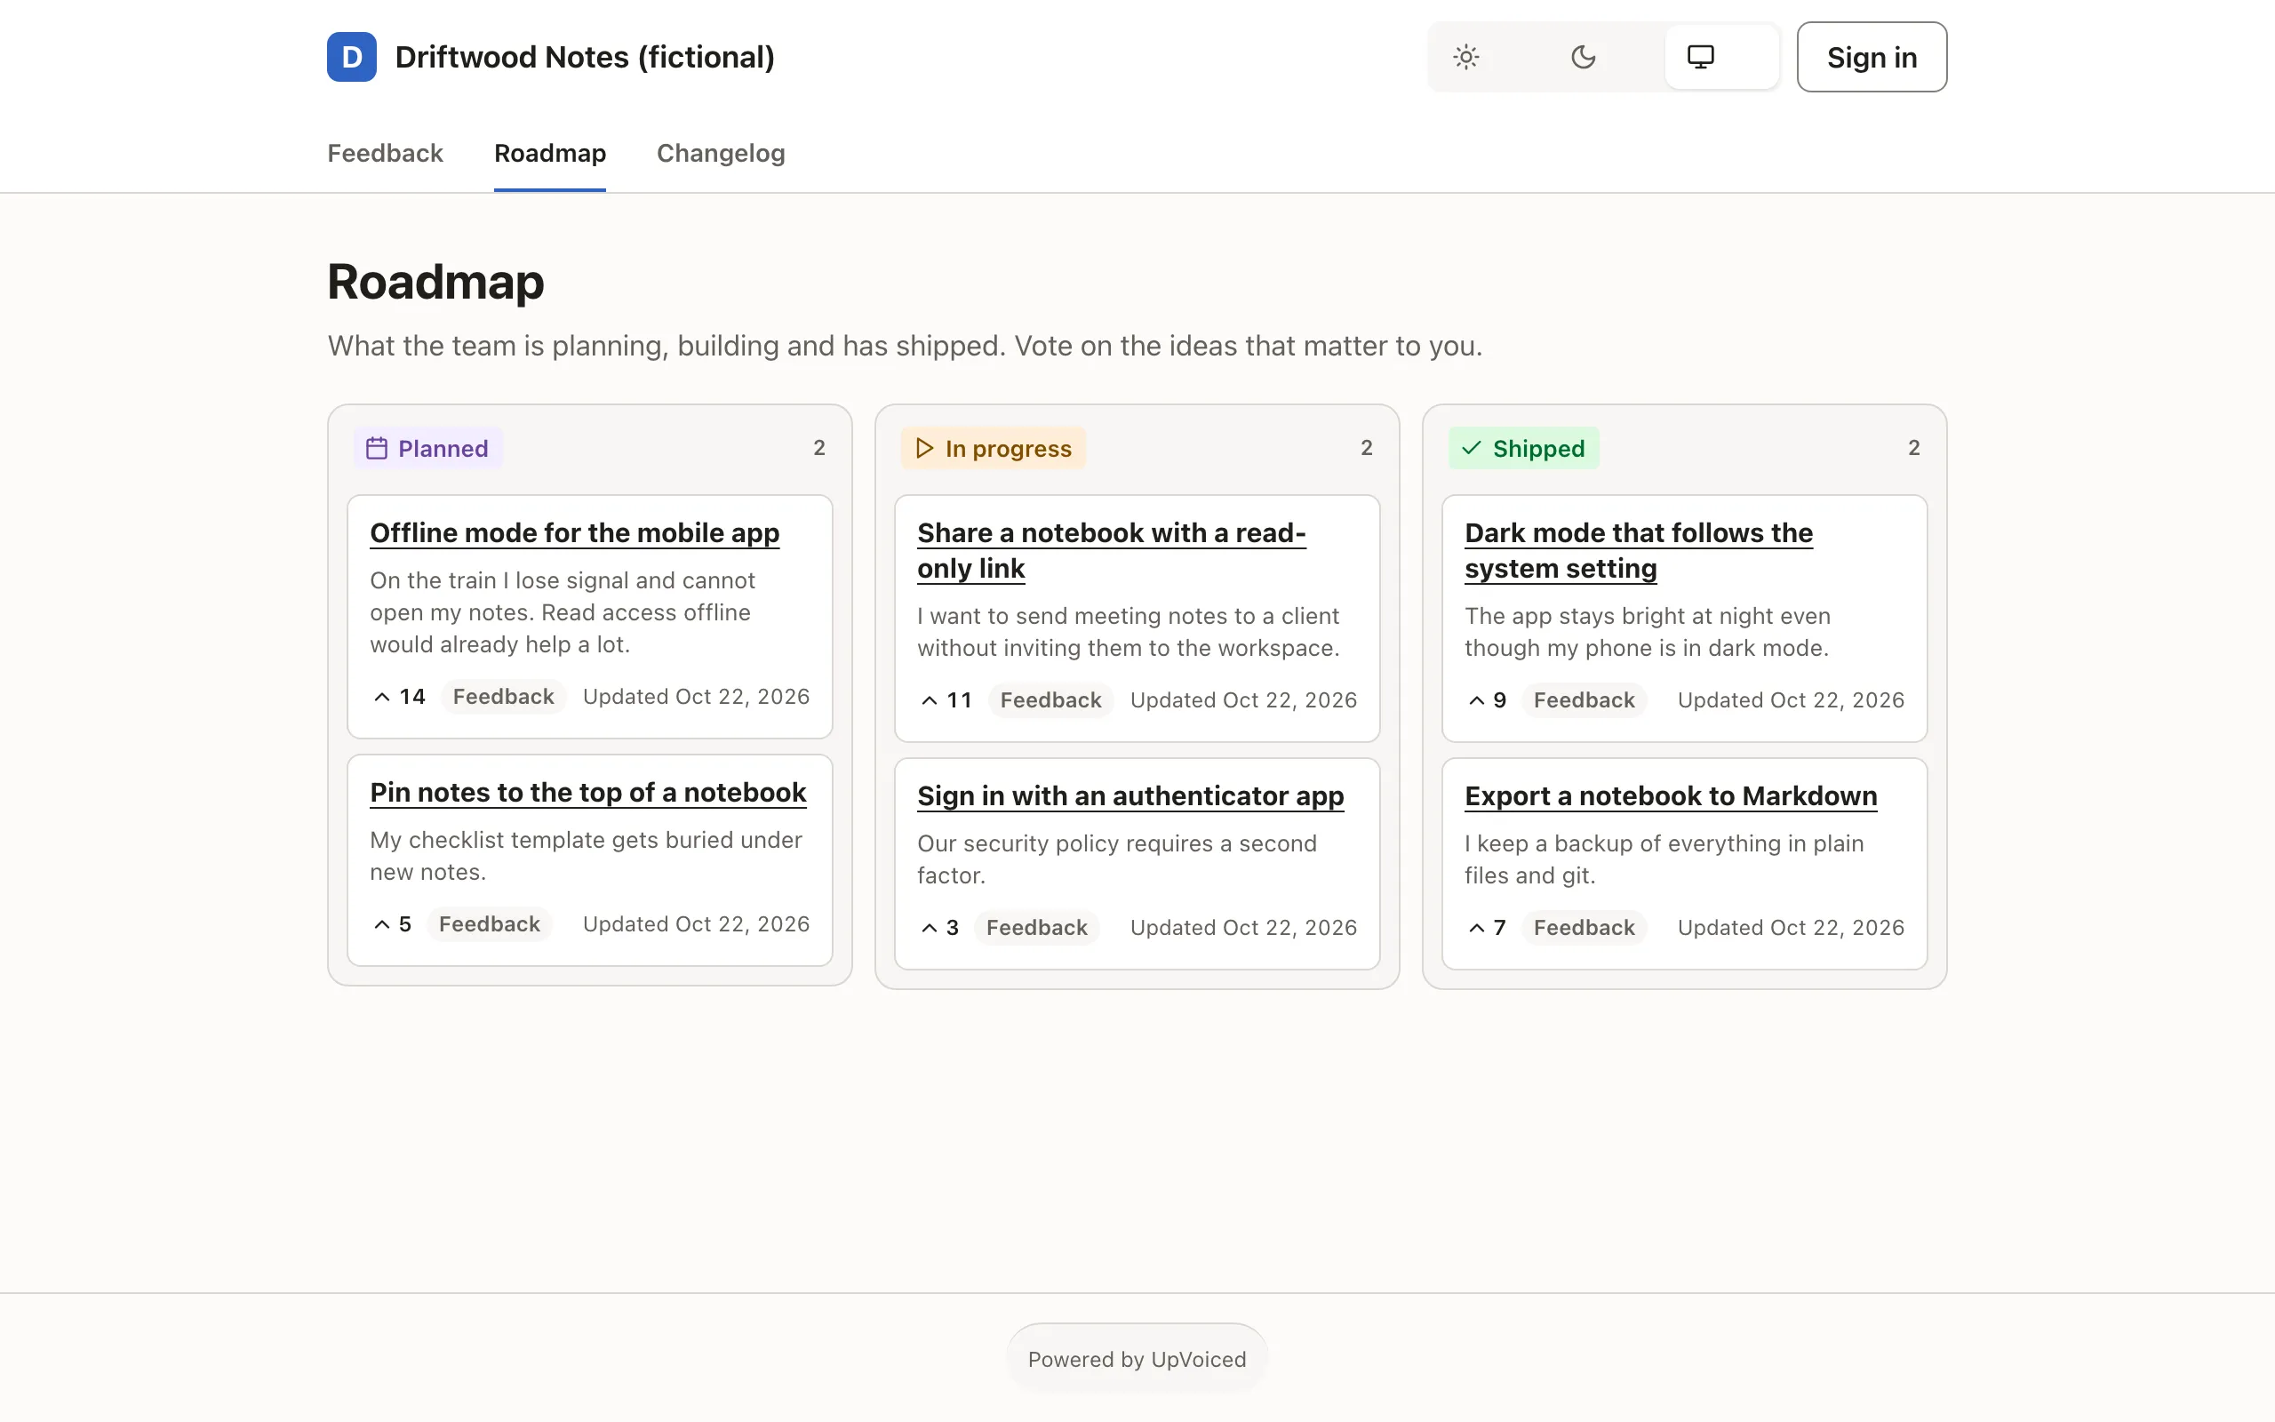Click Feedback tag on Export to Markdown card
Viewport: 2275px width, 1422px height.
1584,928
